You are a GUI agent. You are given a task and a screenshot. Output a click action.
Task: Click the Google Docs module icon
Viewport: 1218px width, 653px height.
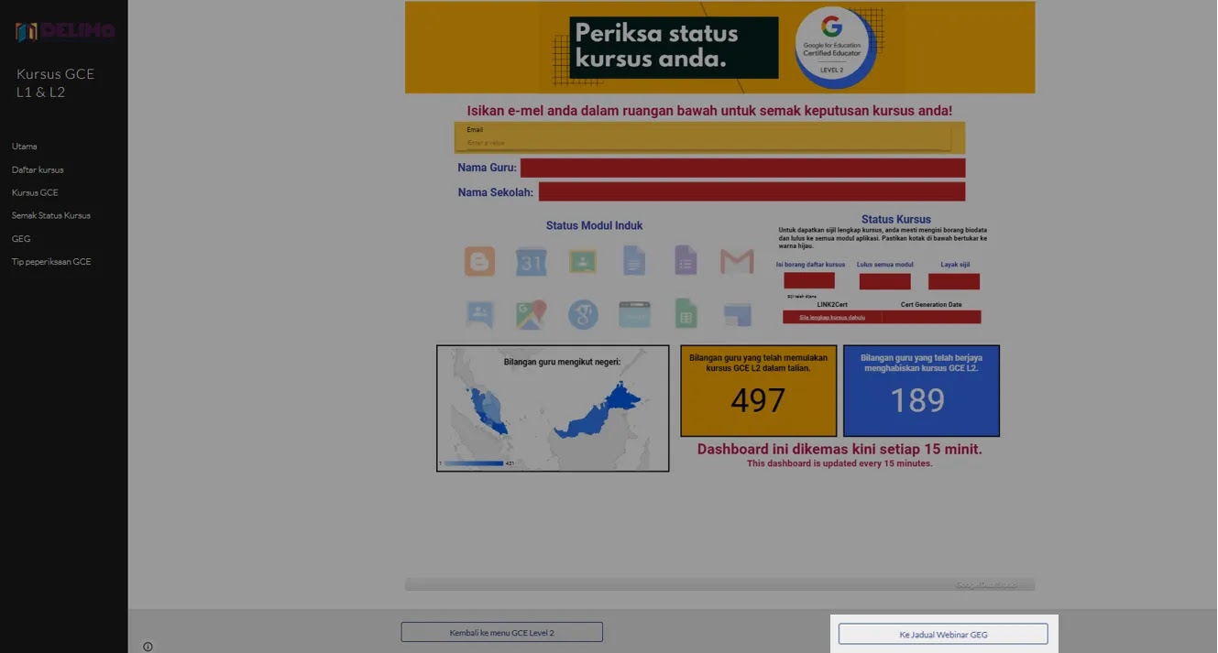[x=634, y=262]
